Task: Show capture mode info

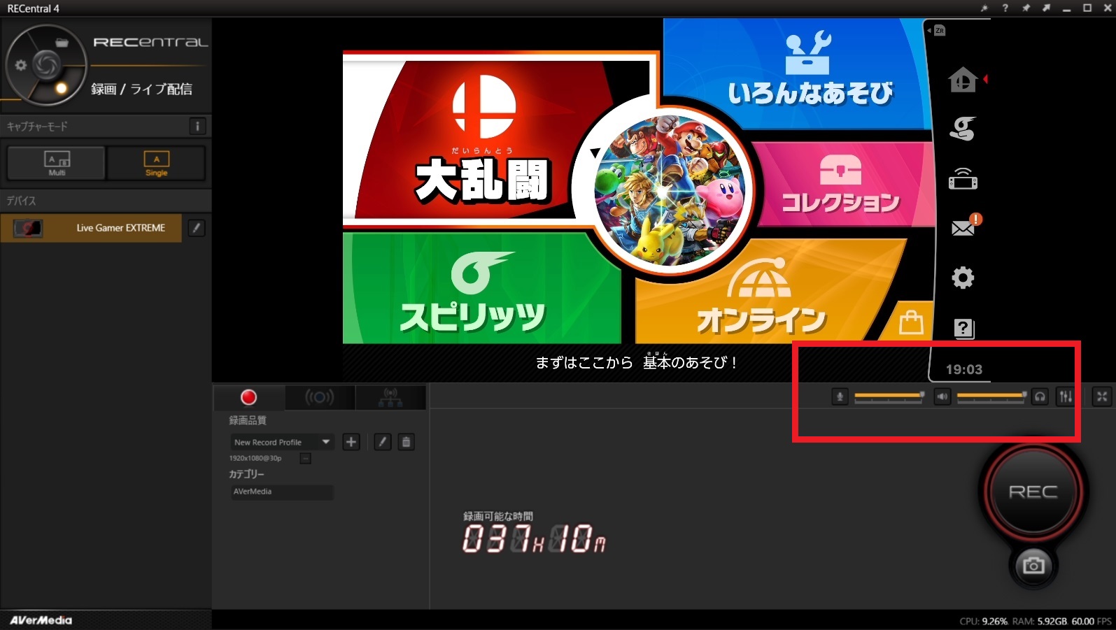Action: point(197,127)
